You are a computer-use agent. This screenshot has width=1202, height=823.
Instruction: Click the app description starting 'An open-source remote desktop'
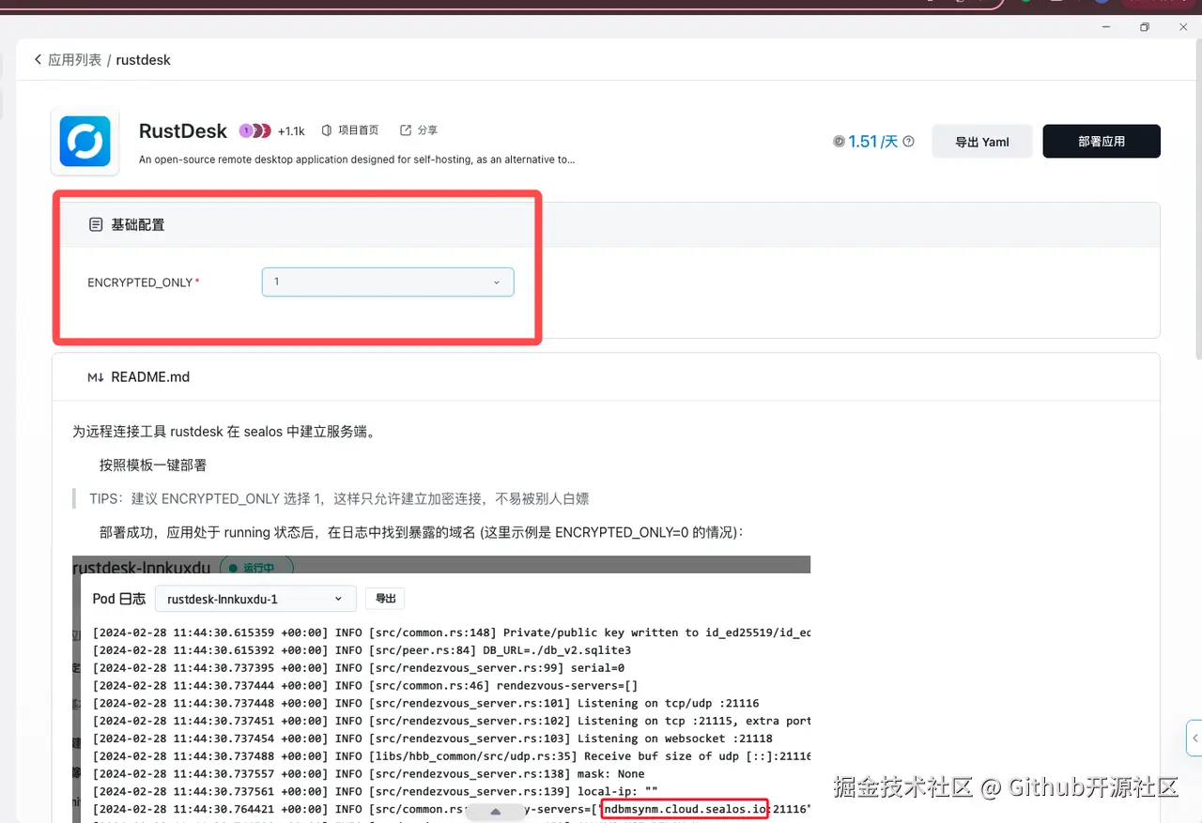pos(357,160)
